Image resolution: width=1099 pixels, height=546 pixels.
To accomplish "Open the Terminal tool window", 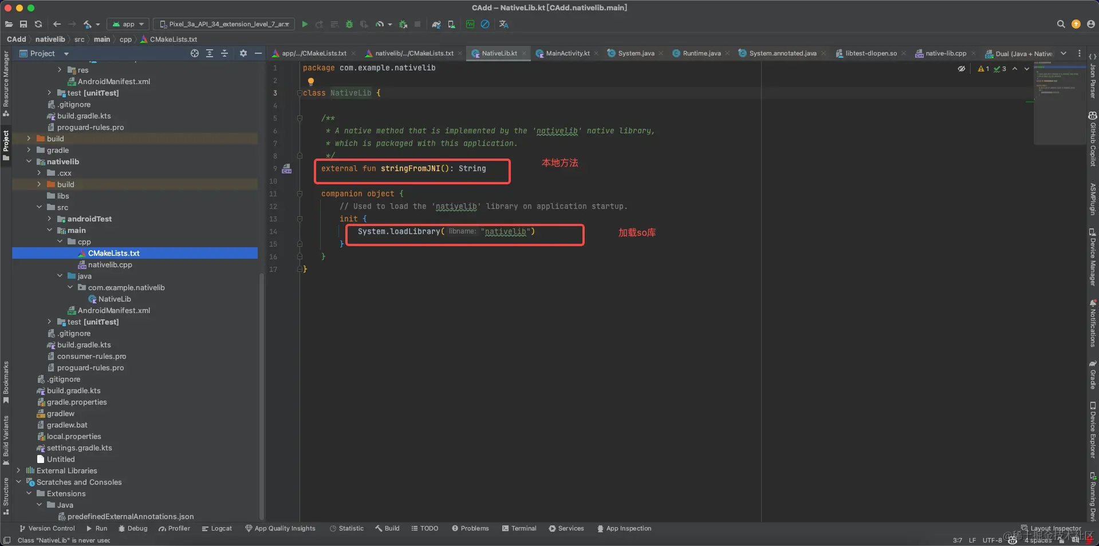I will [x=519, y=528].
